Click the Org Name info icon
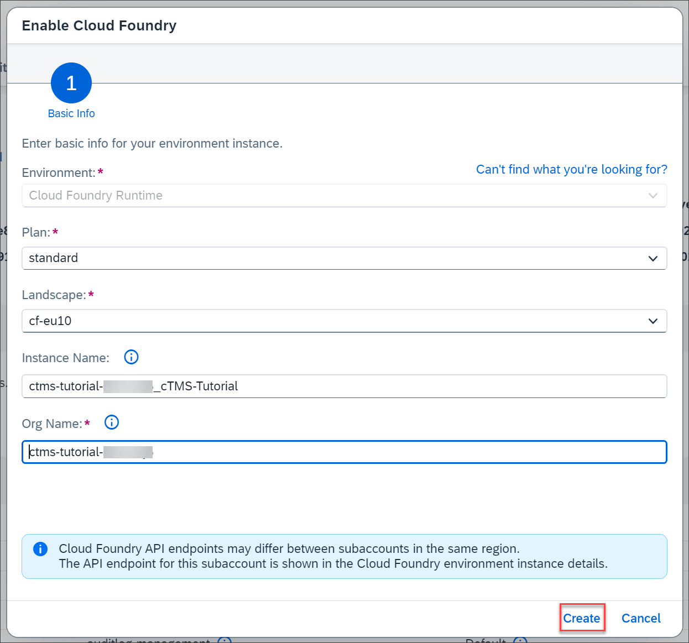This screenshot has height=643, width=689. (112, 422)
